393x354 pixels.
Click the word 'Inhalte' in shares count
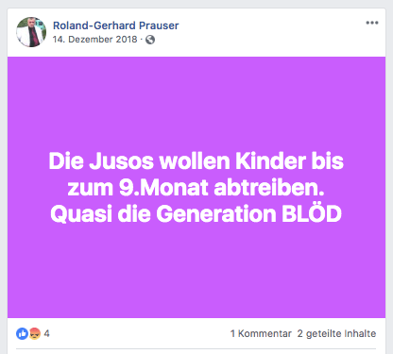360,333
